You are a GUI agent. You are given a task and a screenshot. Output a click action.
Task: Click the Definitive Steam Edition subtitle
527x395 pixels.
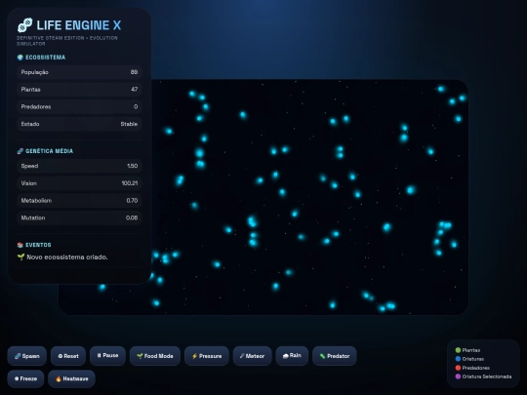67,41
